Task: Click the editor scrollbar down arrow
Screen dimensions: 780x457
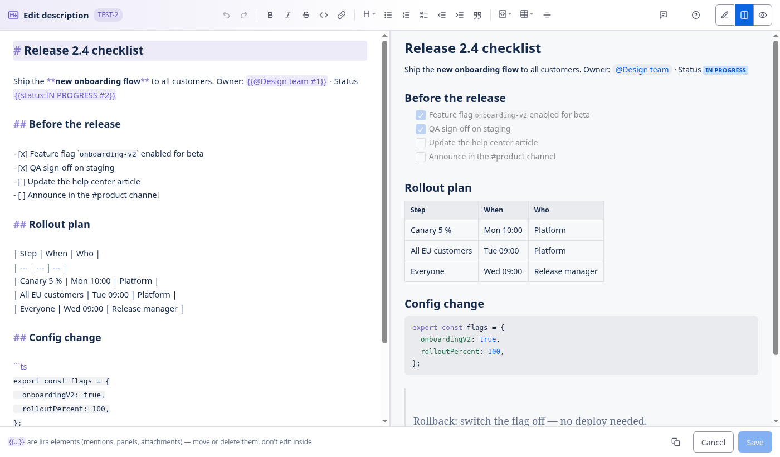Action: 384,421
